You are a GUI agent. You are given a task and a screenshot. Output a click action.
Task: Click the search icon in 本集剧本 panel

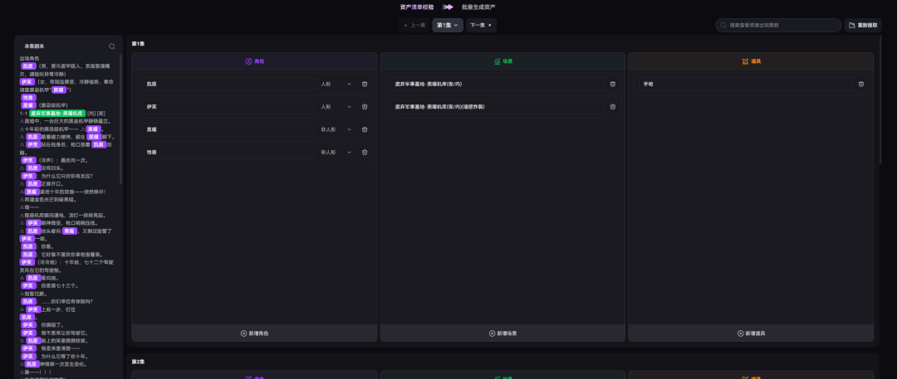pos(111,46)
